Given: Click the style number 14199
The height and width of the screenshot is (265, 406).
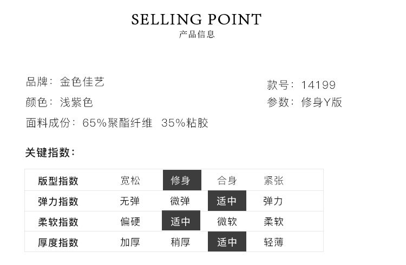Looking at the screenshot, I should pos(318,85).
